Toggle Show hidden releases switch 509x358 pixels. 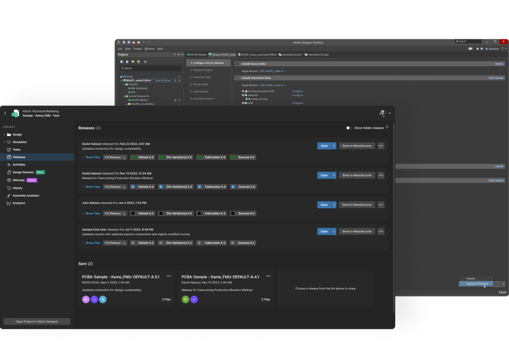[349, 128]
